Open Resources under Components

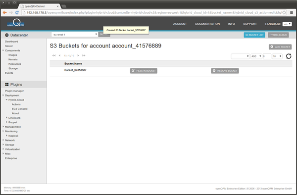click(15, 64)
